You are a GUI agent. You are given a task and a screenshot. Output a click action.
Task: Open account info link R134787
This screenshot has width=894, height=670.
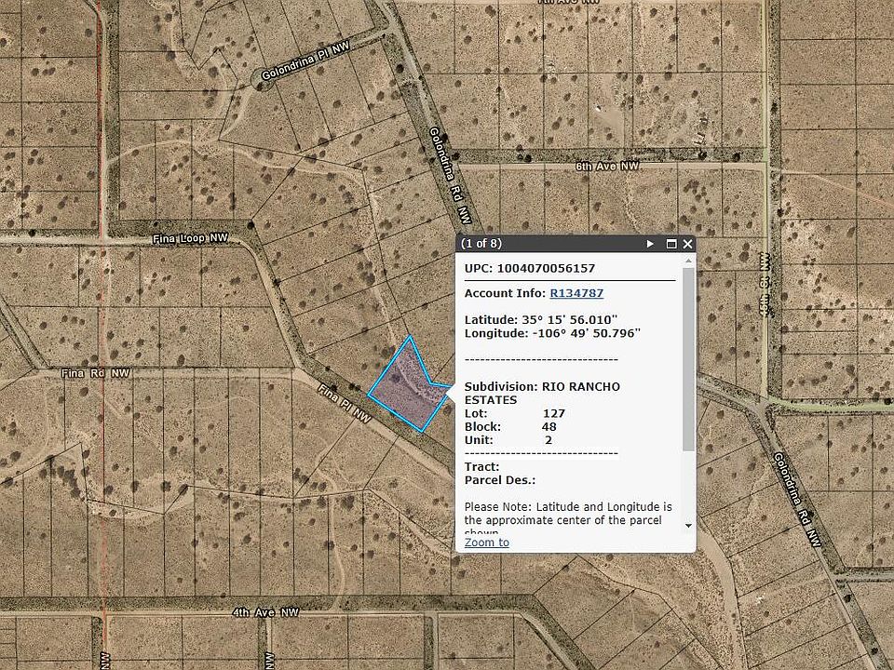576,293
